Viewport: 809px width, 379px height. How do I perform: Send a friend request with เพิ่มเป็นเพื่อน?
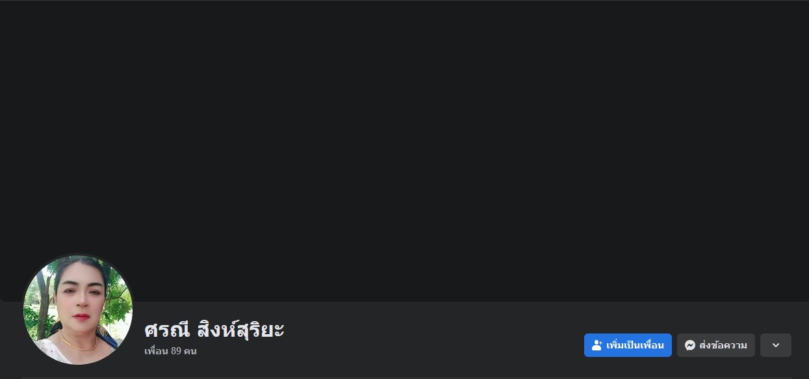[x=628, y=345]
